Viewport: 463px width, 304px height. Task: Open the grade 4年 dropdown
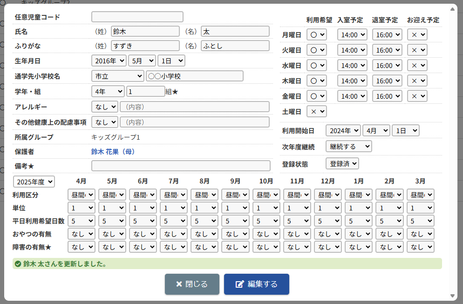tap(108, 92)
